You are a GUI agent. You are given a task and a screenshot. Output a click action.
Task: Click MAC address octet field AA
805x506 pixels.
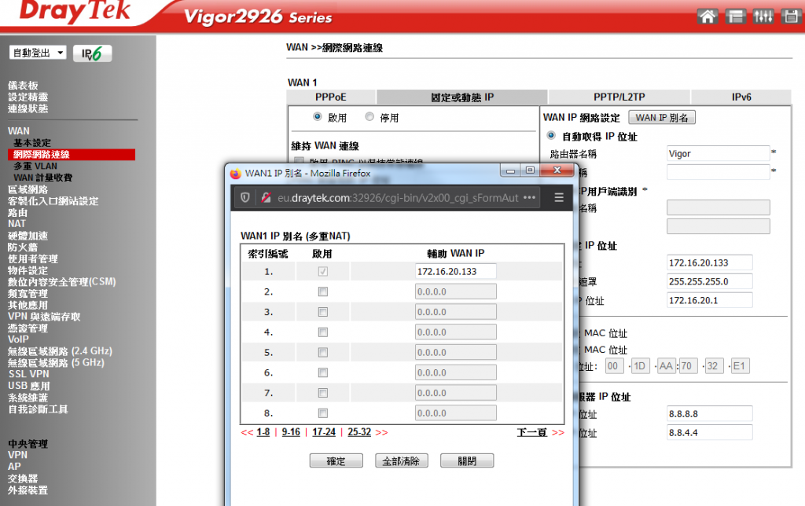[x=667, y=366]
